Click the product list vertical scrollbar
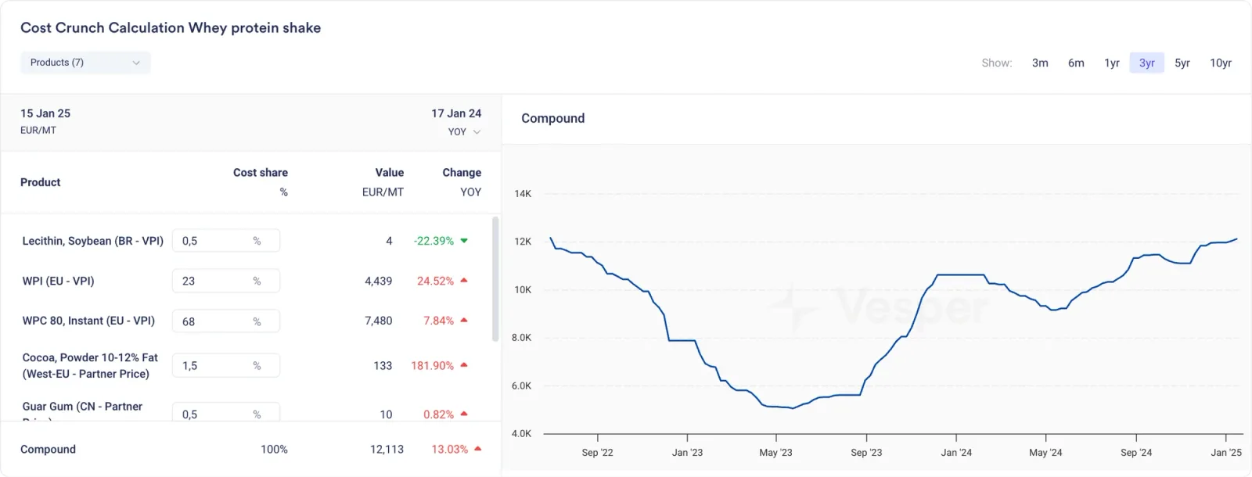Image resolution: width=1252 pixels, height=477 pixels. [495, 279]
